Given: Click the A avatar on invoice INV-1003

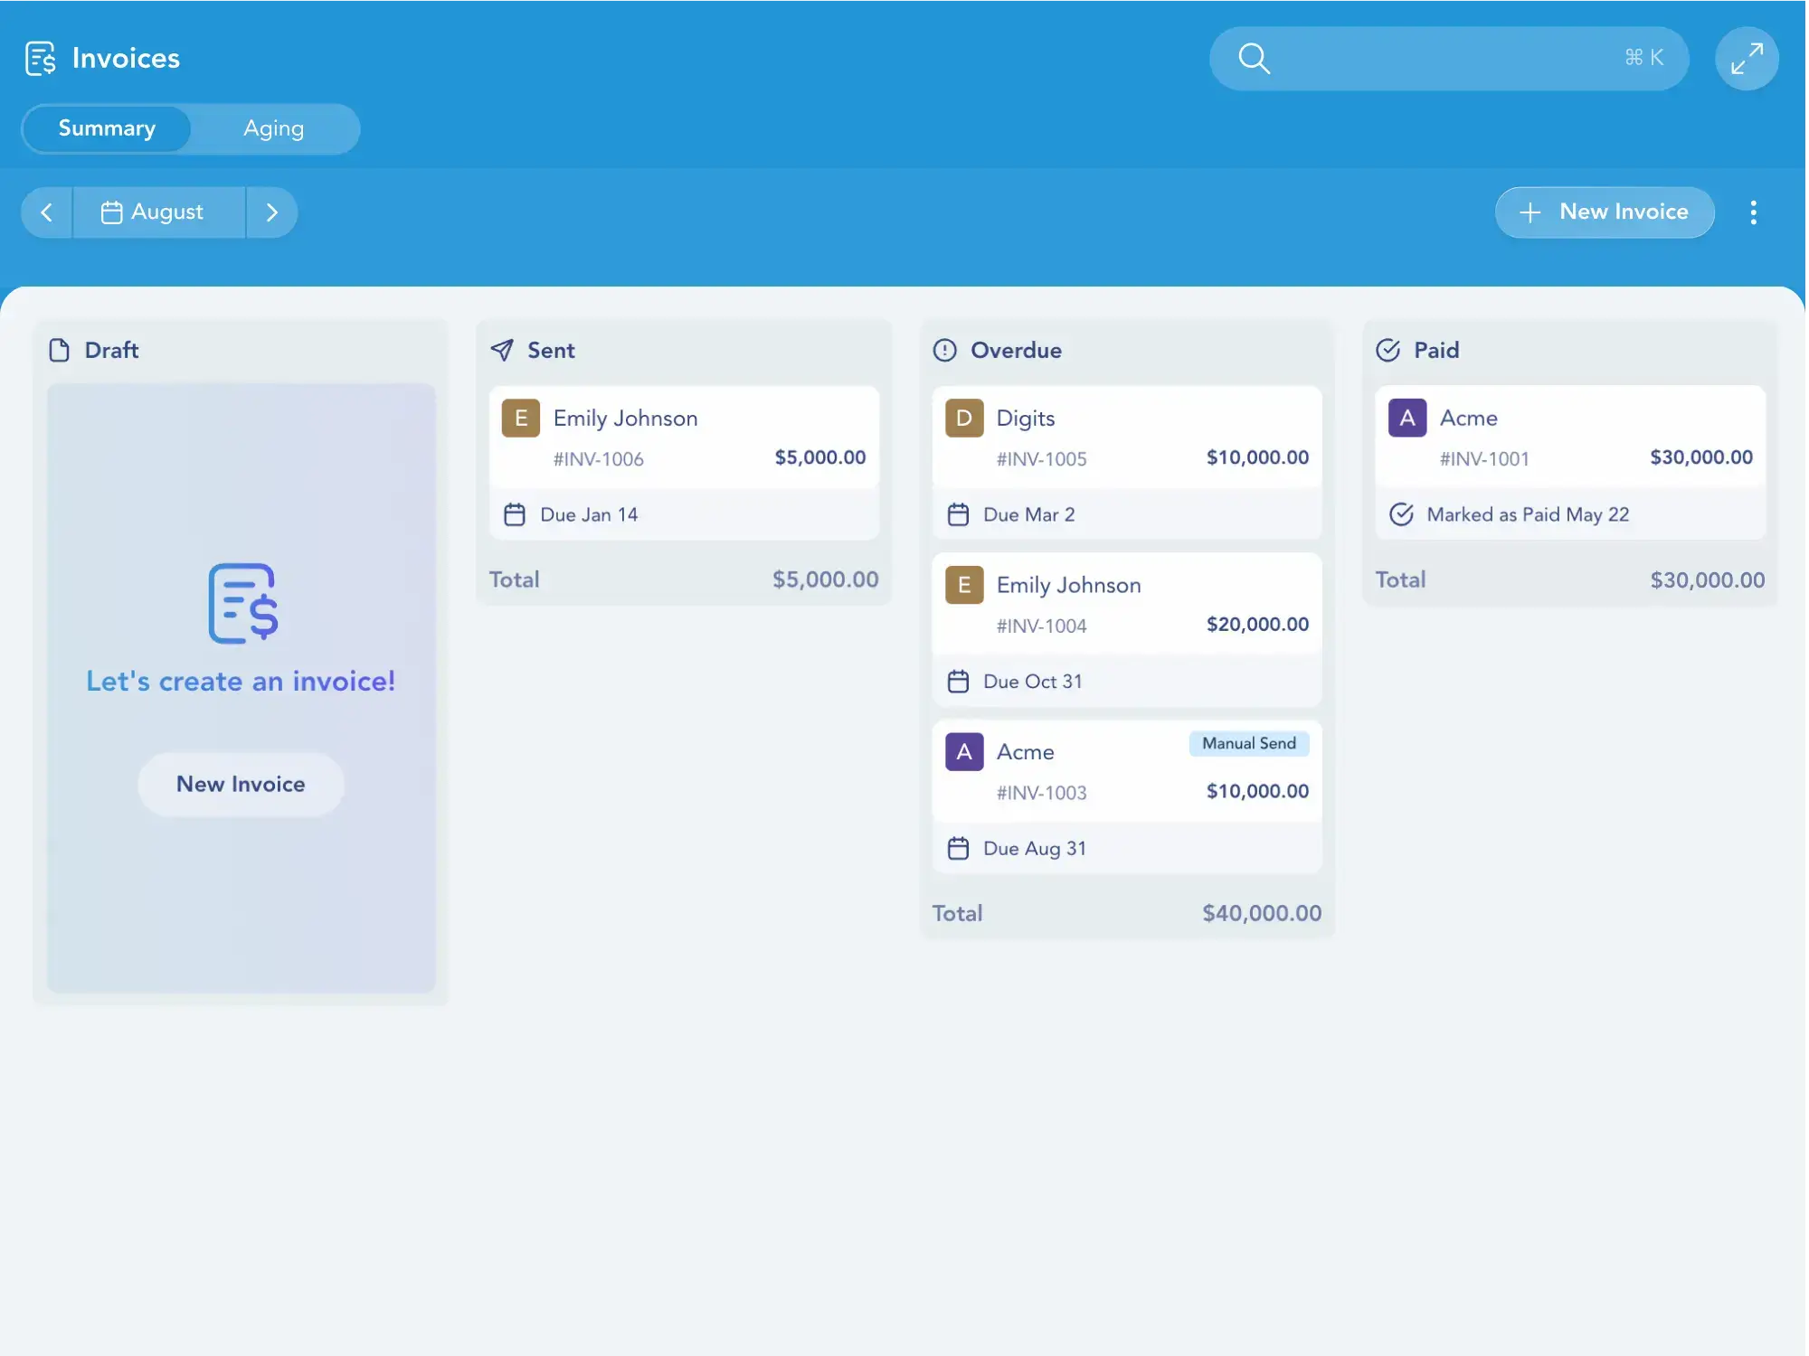Looking at the screenshot, I should (x=964, y=752).
